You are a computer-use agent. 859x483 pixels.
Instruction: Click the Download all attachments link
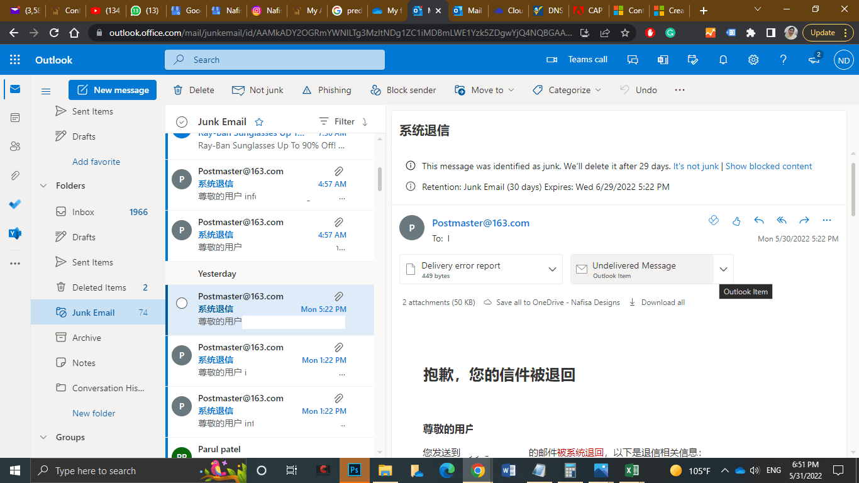pos(657,303)
